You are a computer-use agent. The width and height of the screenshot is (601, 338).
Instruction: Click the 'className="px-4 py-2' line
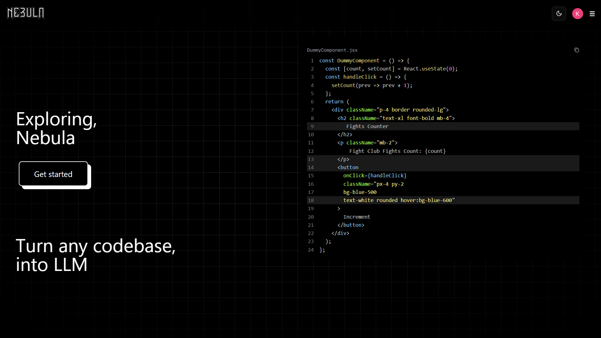click(x=443, y=184)
